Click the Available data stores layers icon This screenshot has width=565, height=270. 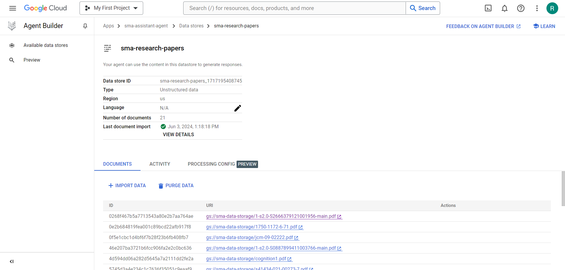tap(12, 45)
